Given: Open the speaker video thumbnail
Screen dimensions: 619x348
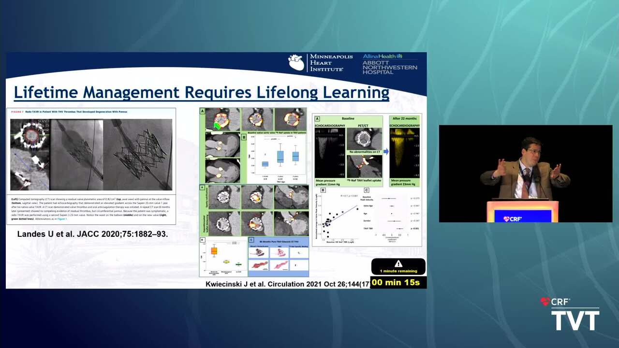Looking at the screenshot, I should (526, 174).
